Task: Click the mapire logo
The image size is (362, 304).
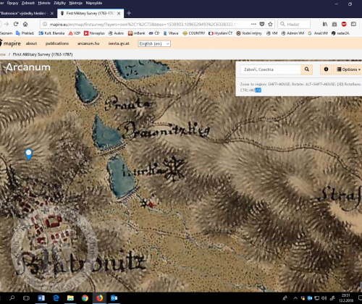Action: pyautogui.click(x=10, y=43)
